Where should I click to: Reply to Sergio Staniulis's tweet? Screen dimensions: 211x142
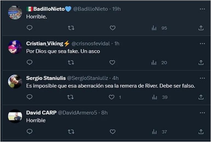tap(30, 97)
